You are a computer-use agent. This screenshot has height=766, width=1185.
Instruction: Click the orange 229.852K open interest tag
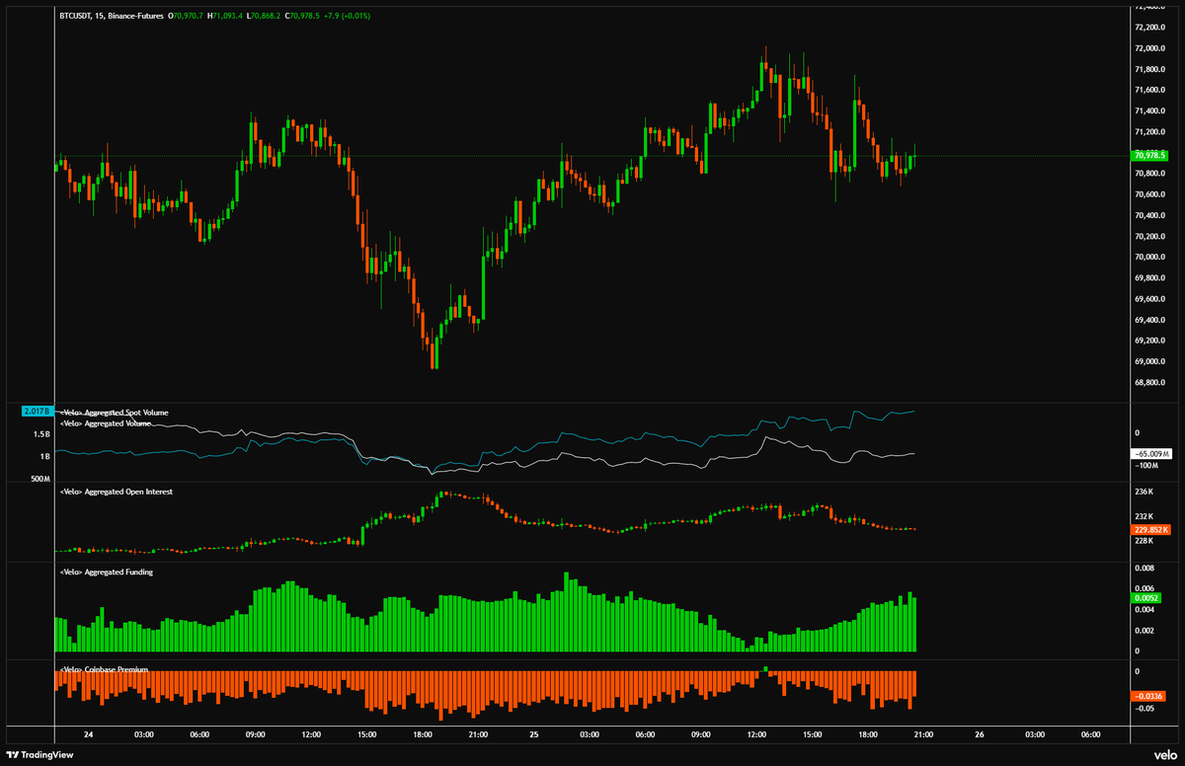click(x=1151, y=531)
